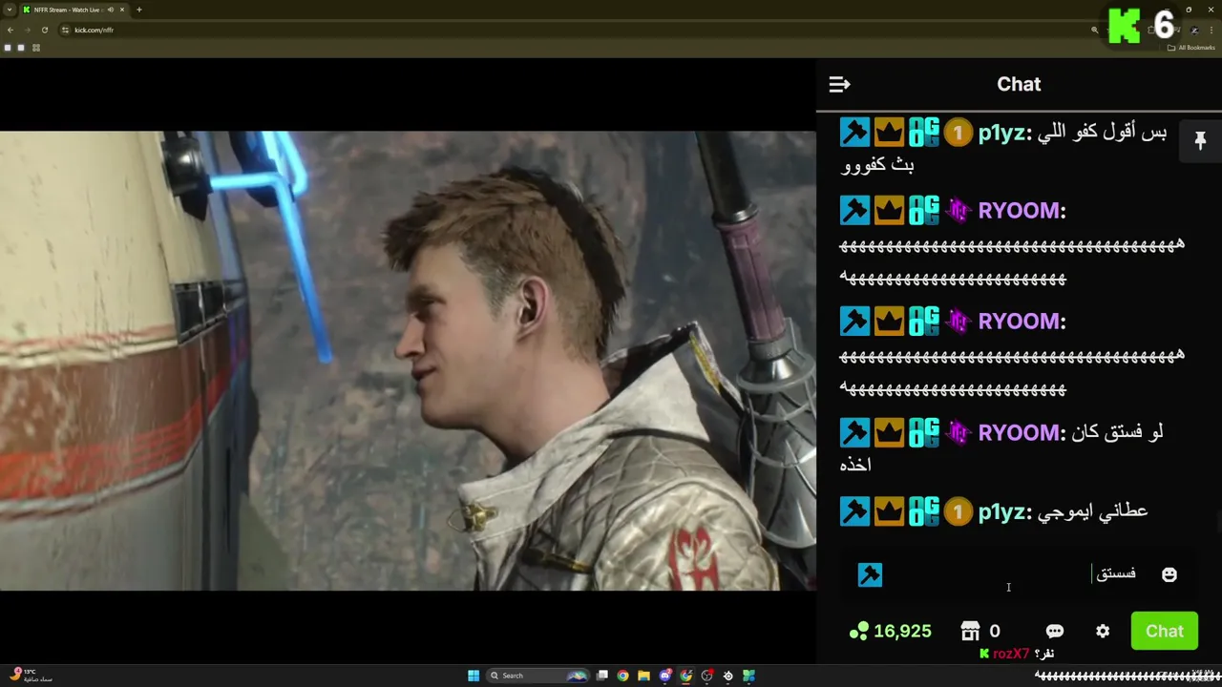The image size is (1222, 687).
Task: Open the site information icon in address bar
Action: point(65,30)
